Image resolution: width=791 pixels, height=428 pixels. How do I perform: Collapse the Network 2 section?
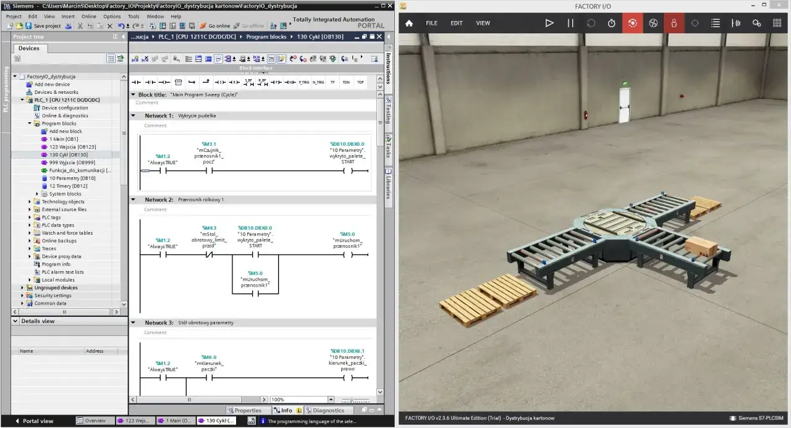click(133, 199)
